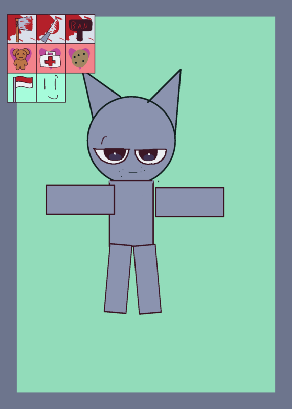292x409 pixels.
Task: Click the character's right leg
Action: pos(147,279)
